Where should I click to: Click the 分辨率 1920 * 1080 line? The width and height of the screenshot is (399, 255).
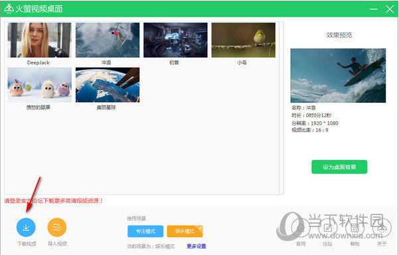pyautogui.click(x=315, y=123)
